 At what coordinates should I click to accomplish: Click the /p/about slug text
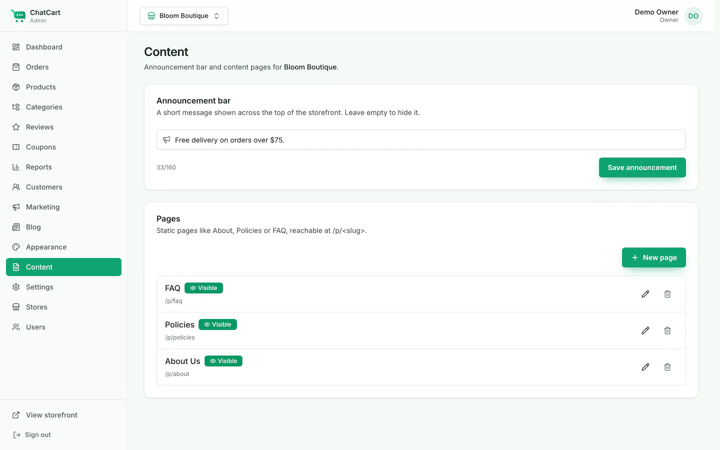tap(177, 374)
